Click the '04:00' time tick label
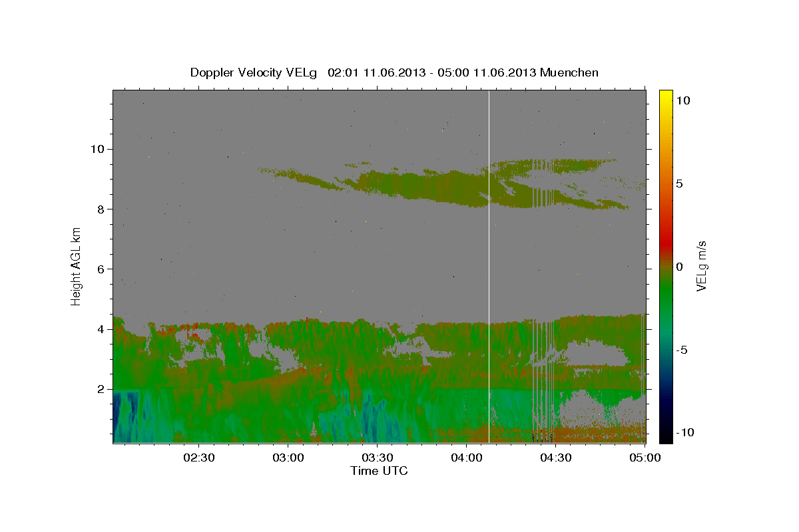This screenshot has height=532, width=799. [x=466, y=458]
